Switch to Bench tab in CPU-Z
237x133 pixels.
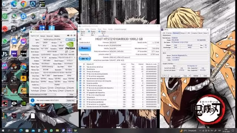click(200, 33)
